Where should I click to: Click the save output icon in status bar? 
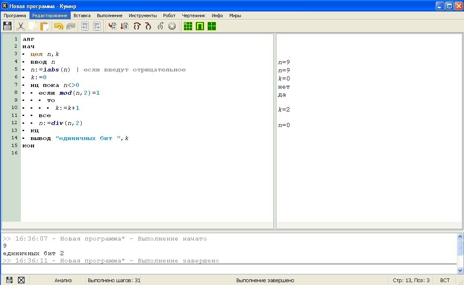[9, 280]
